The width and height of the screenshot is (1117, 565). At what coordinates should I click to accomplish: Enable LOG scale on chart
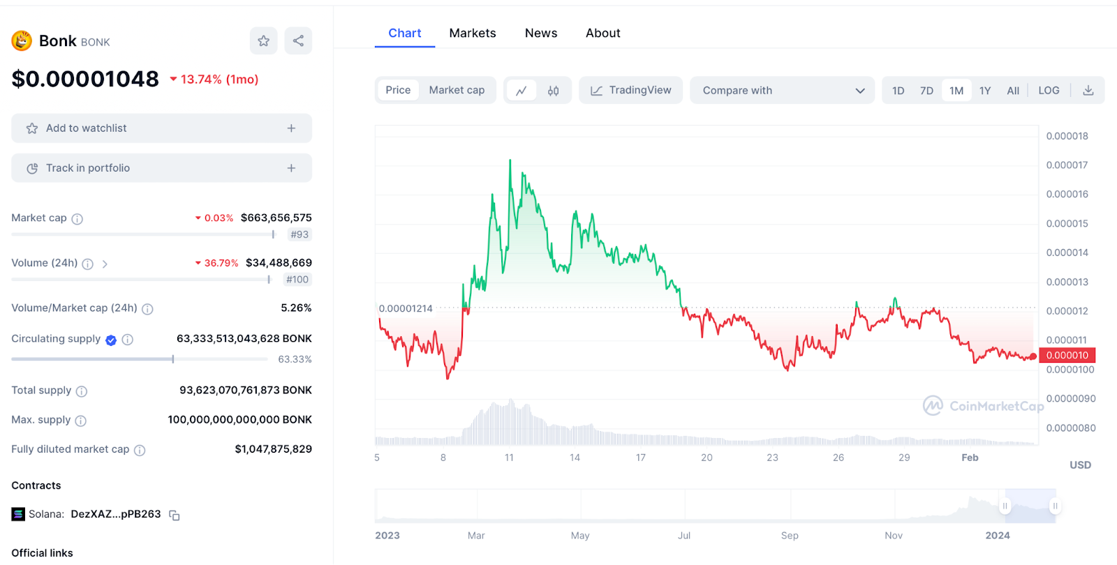tap(1049, 91)
